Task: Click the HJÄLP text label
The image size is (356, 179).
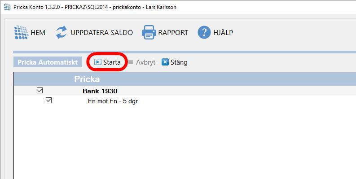Action: [223, 32]
